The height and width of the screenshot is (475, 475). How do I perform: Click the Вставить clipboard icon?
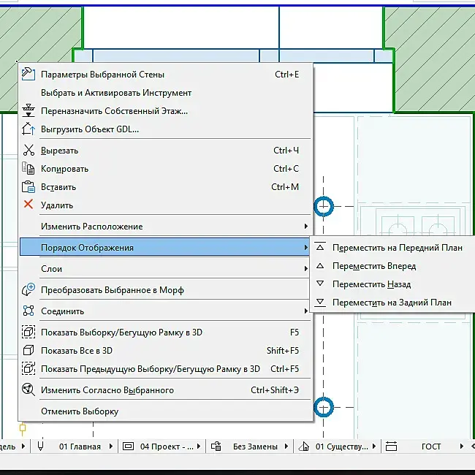pyautogui.click(x=28, y=186)
